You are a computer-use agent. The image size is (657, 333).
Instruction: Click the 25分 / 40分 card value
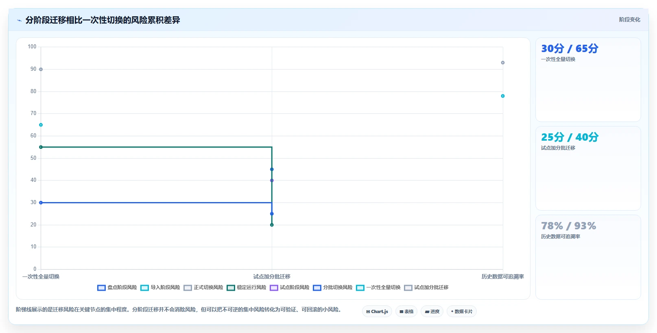pyautogui.click(x=570, y=137)
